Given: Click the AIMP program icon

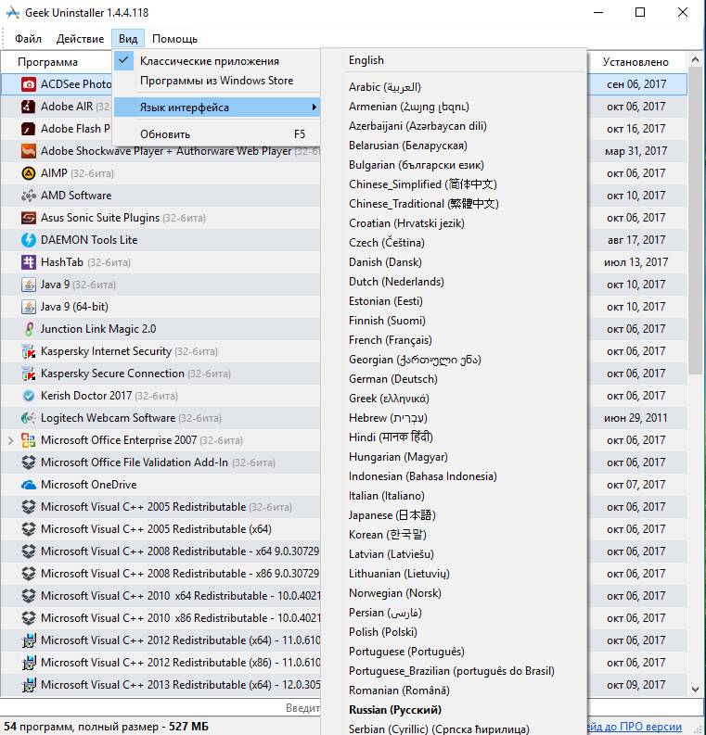Looking at the screenshot, I should [29, 173].
